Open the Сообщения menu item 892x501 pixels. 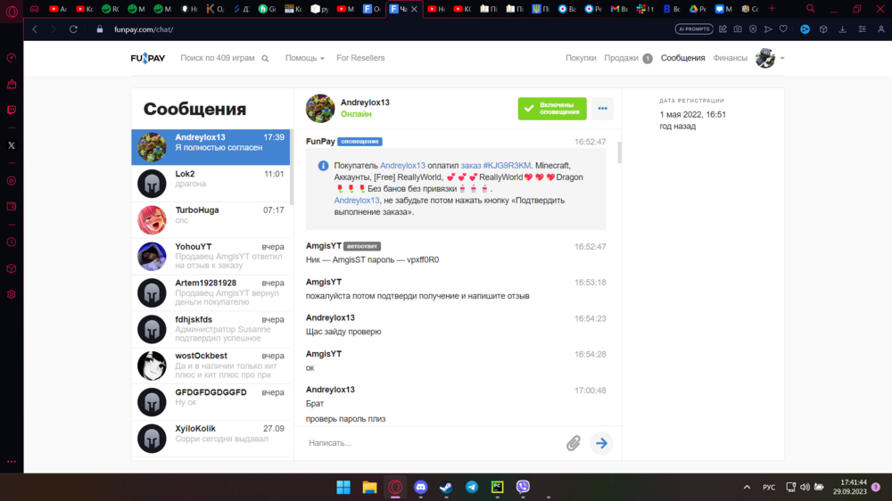pyautogui.click(x=682, y=58)
